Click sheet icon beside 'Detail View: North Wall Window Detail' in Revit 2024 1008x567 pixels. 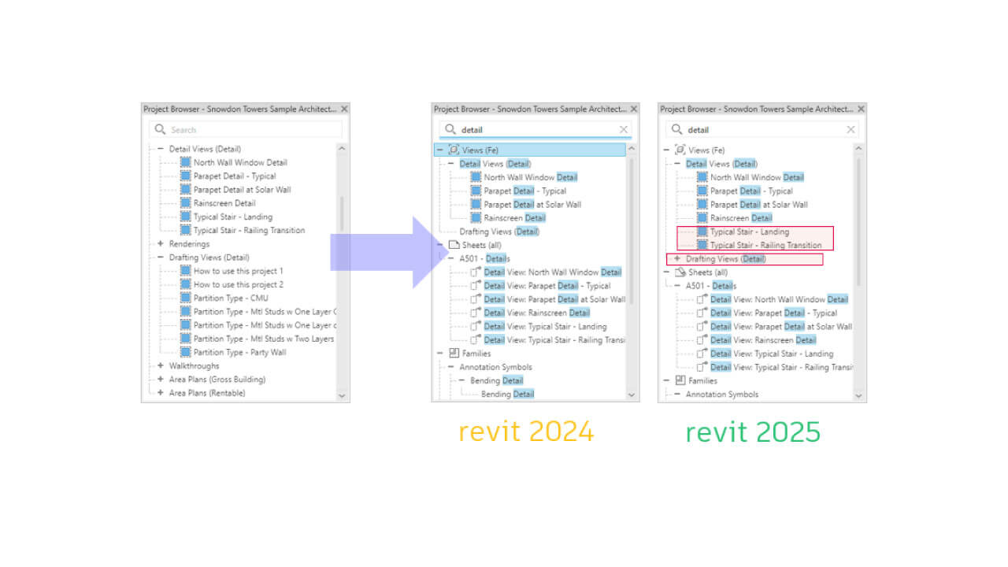pos(476,272)
